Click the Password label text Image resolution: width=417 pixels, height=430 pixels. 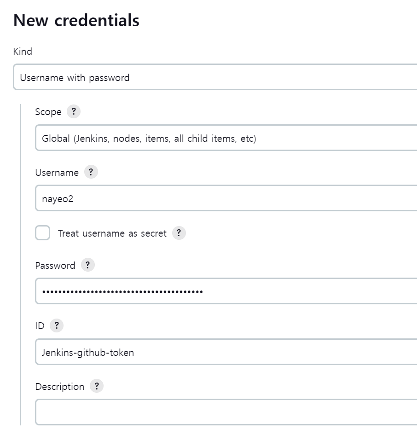click(x=55, y=266)
